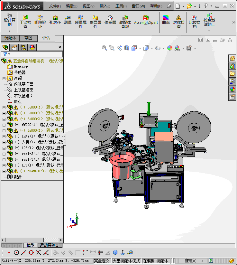The height and width of the screenshot is (265, 237).
Task: Switch to 草图 tab
Action: tap(28, 38)
